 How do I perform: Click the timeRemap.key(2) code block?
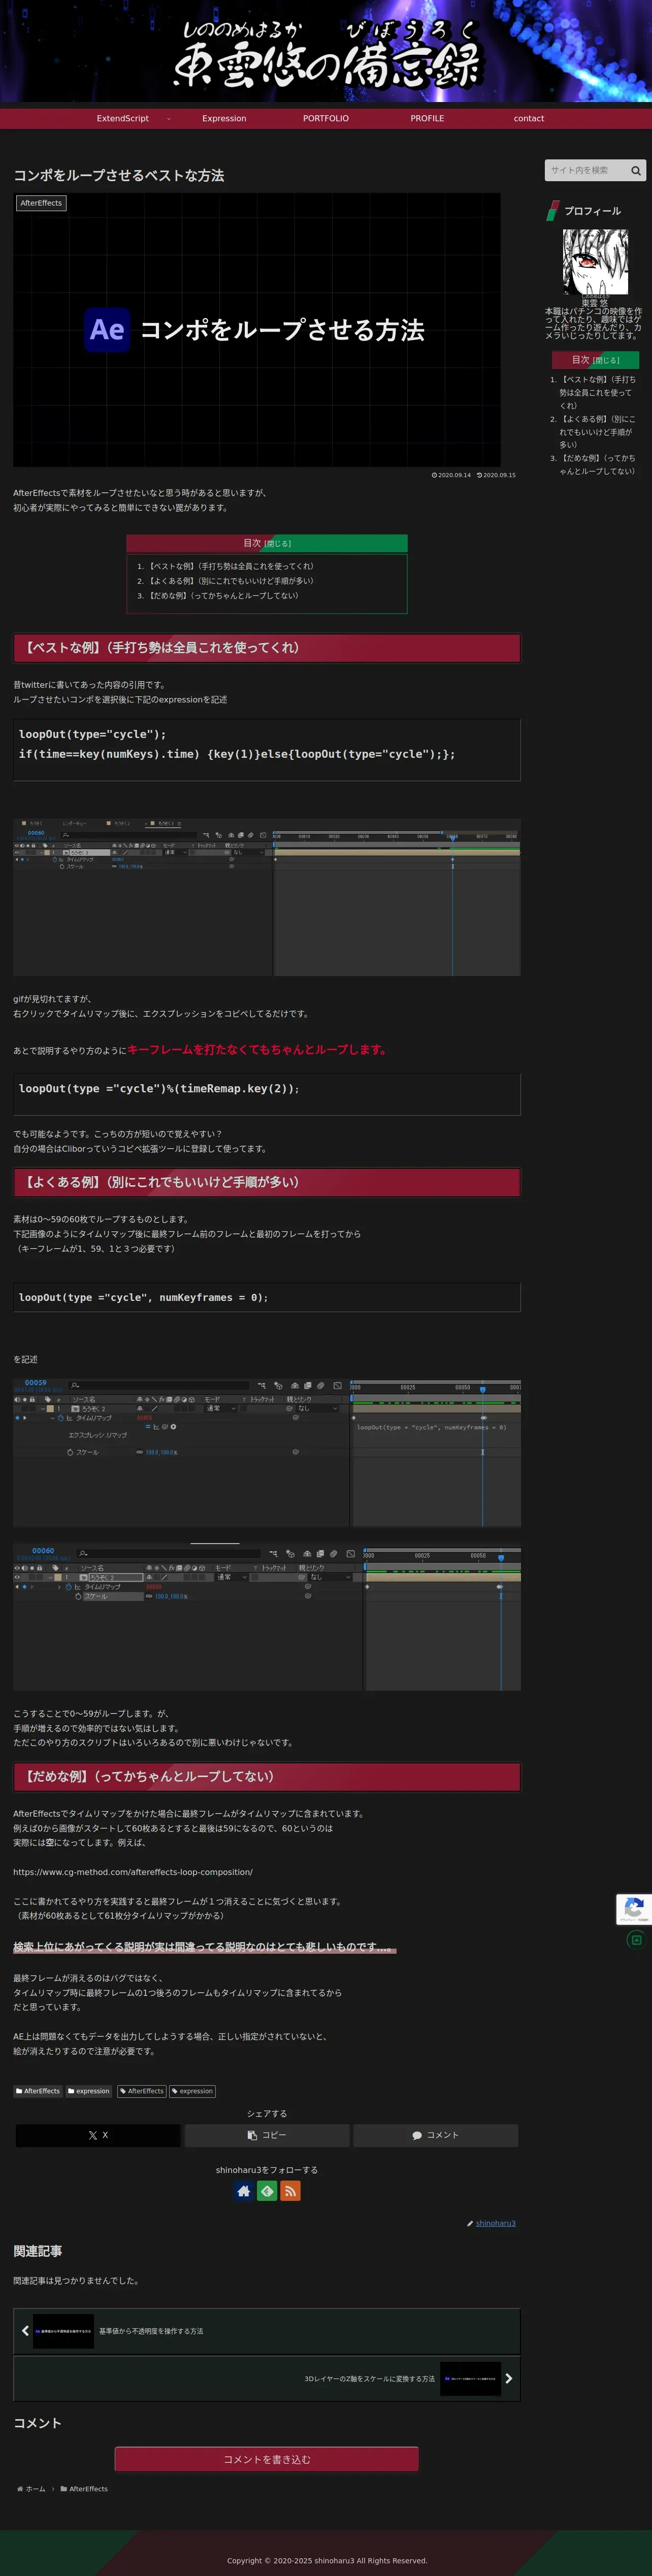(x=267, y=1094)
